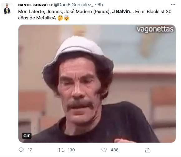This screenshot has height=157, width=181.
Task: Click the thinking face emoji
Action: pos(60,18)
